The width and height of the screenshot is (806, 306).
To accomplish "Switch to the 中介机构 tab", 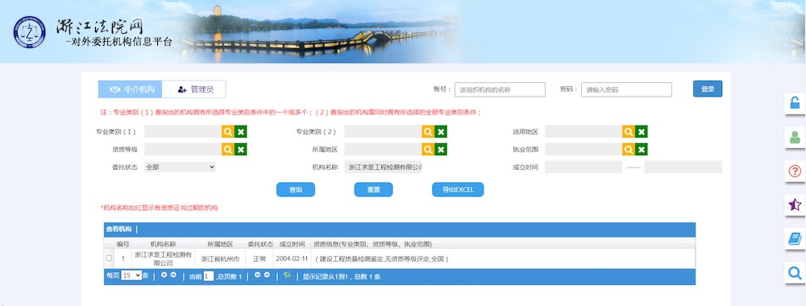I will pyautogui.click(x=130, y=89).
